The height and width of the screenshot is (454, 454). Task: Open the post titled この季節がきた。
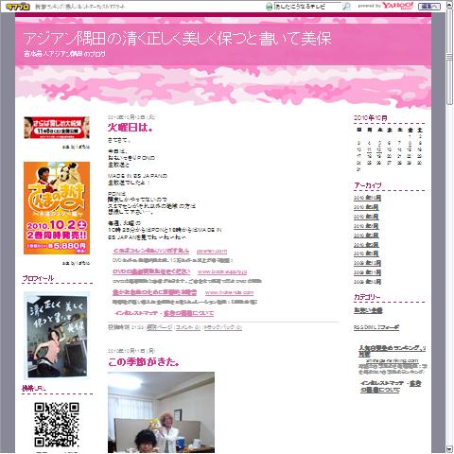144,362
